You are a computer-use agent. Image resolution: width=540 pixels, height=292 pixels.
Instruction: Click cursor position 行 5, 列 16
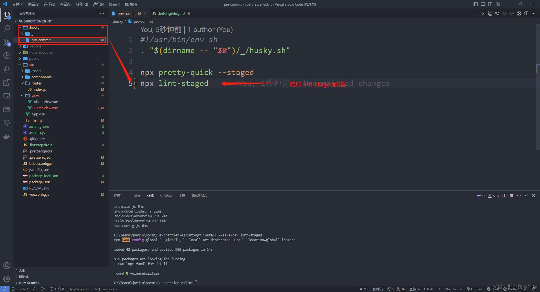click(396, 289)
